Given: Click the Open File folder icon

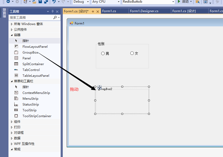Looking at the screenshot, I should point(34,2).
